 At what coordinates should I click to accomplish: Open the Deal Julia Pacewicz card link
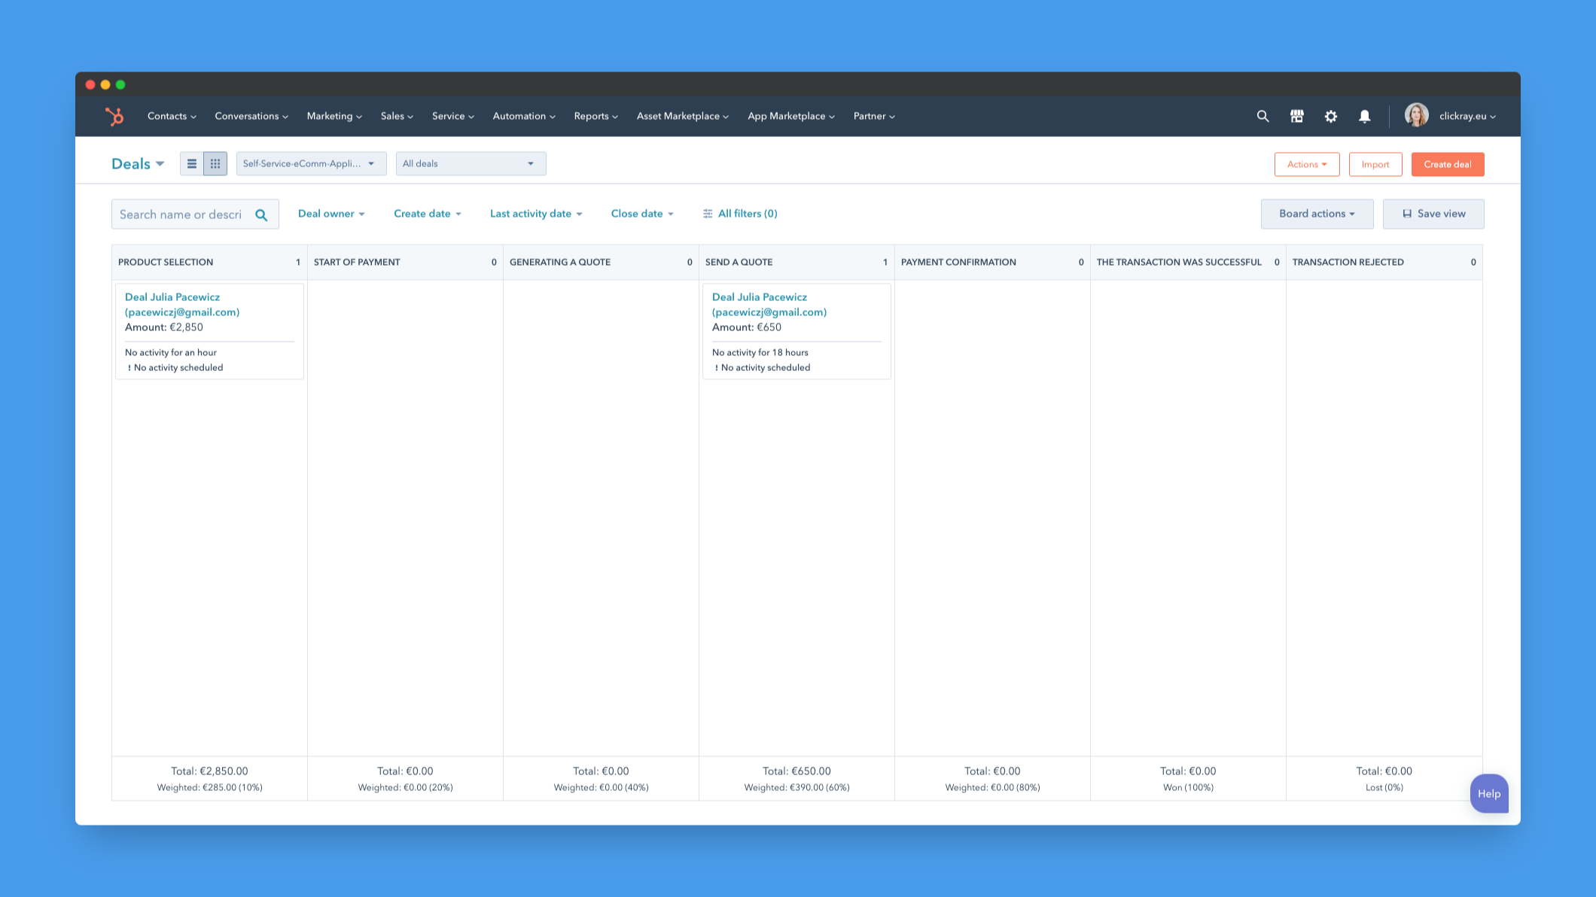181,304
